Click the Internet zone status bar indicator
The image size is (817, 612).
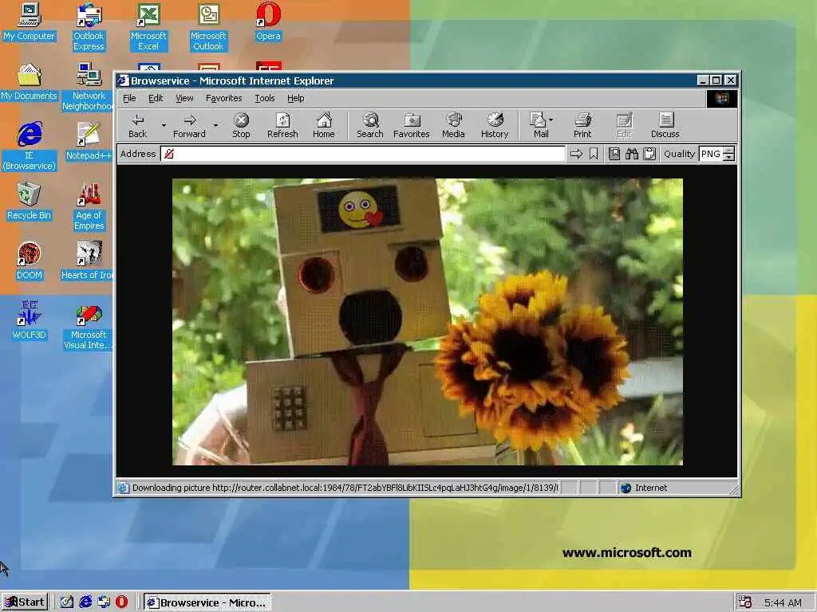point(645,488)
